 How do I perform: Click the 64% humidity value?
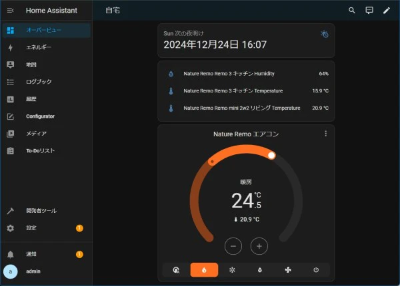[323, 74]
